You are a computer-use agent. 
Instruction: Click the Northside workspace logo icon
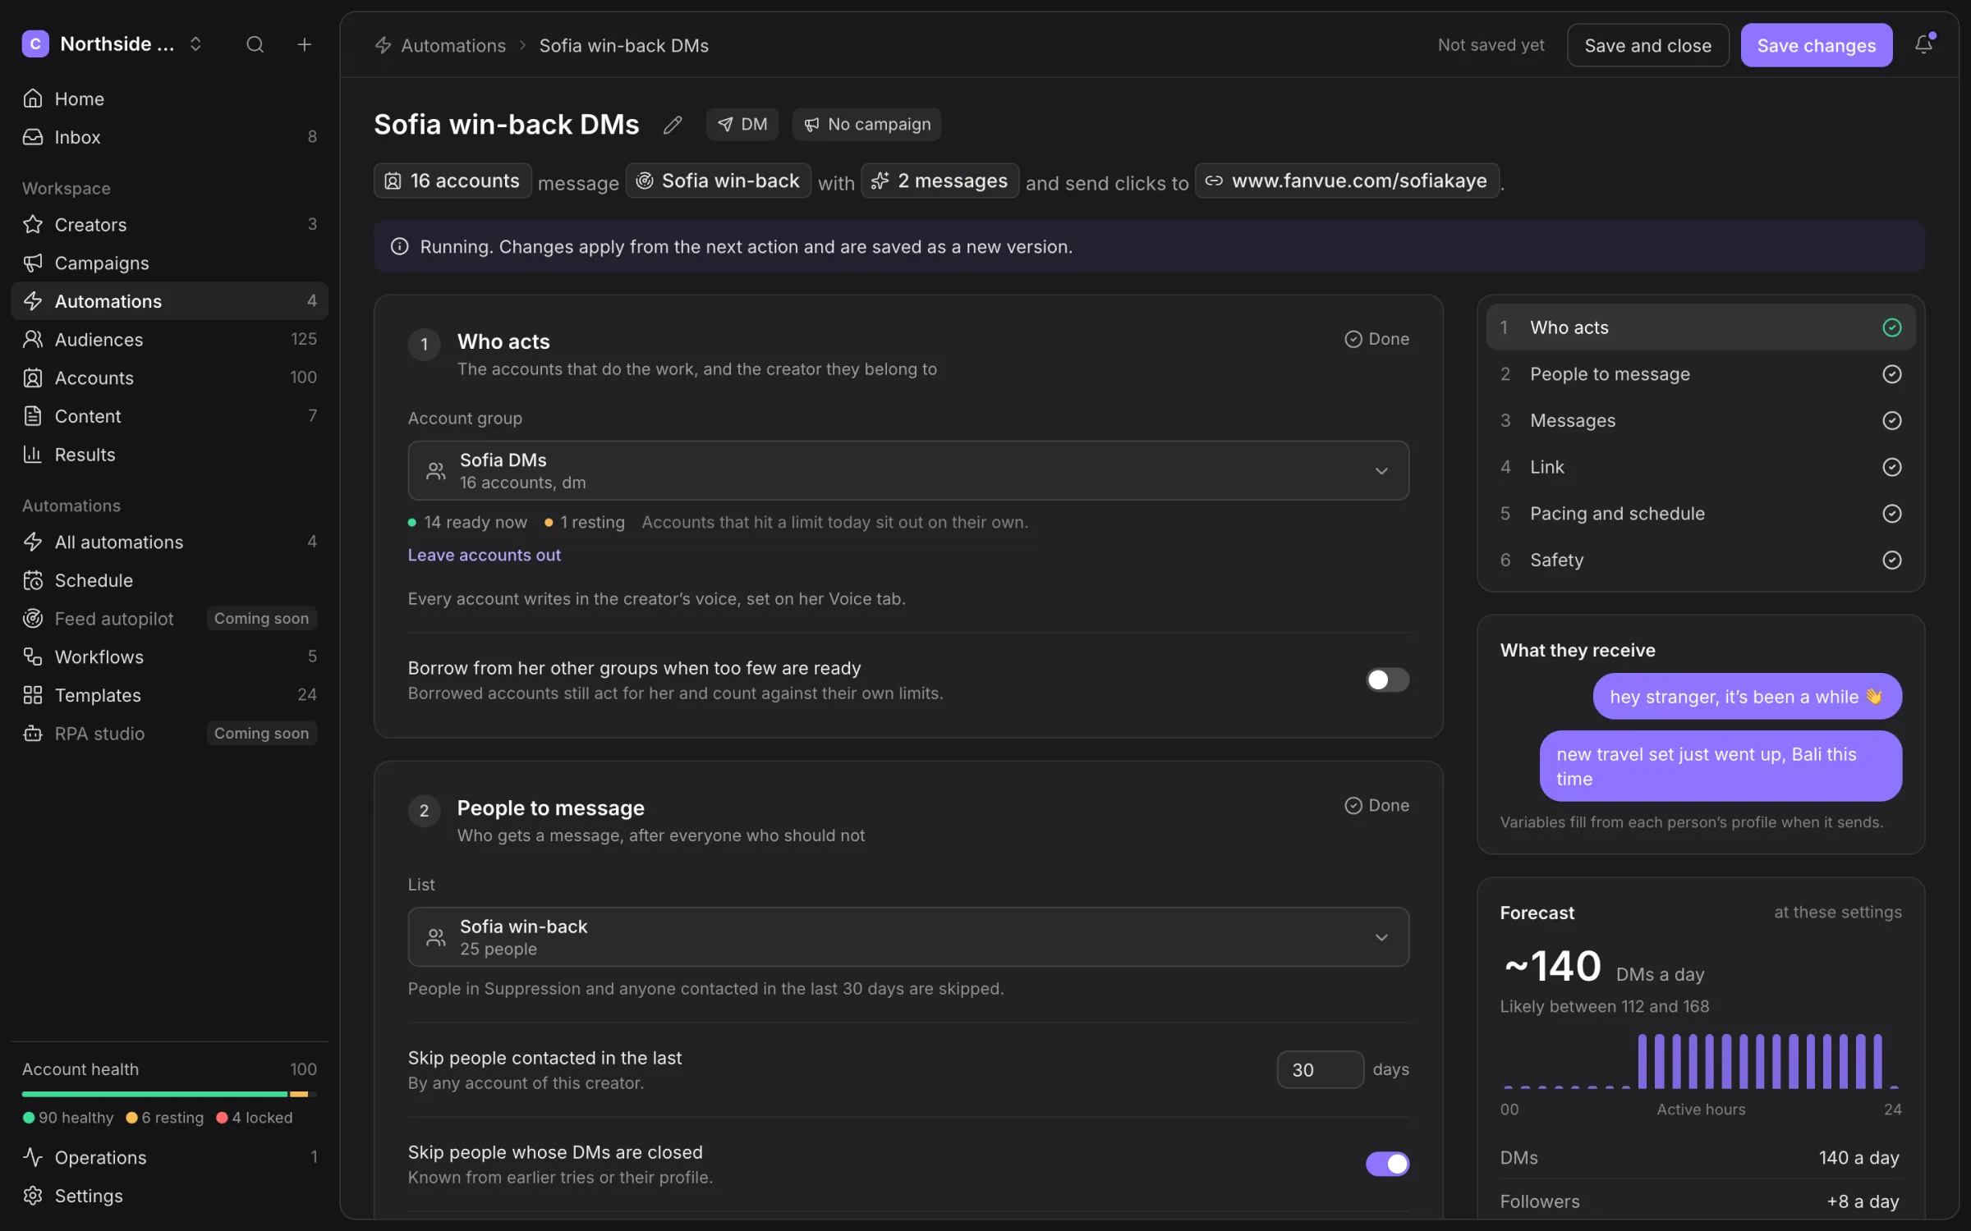[35, 43]
